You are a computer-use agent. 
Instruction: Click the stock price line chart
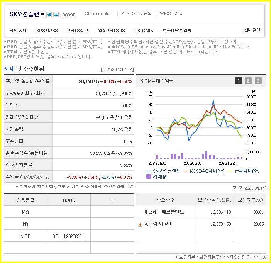coord(199,120)
